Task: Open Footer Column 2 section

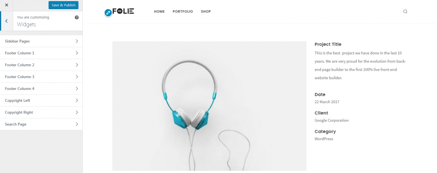Action: click(x=41, y=65)
